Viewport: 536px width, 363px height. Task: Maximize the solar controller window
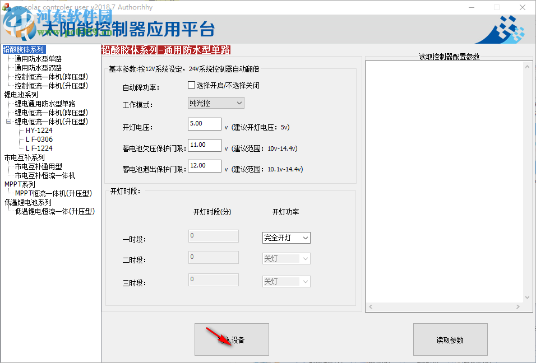(497, 7)
